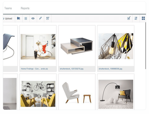The width and height of the screenshot is (149, 114).
Task: Click the shutterstock_159988358.jpg filename
Action: [x=111, y=69]
